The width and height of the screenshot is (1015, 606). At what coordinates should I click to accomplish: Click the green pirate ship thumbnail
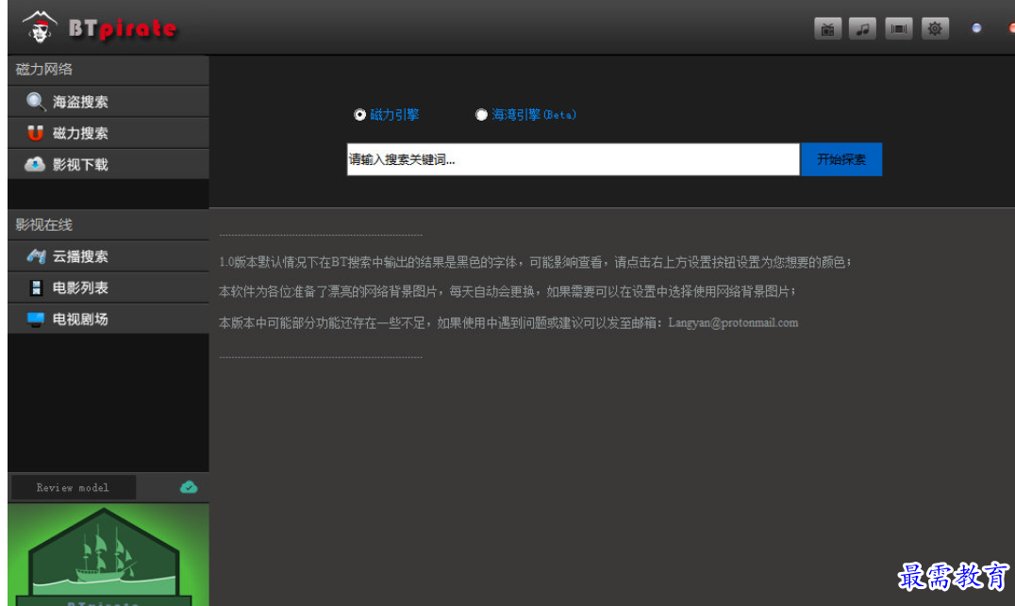[108, 555]
